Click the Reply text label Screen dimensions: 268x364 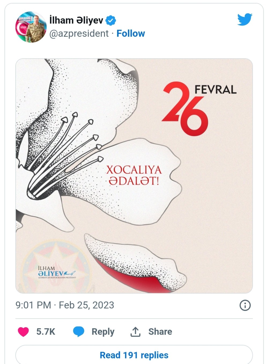click(x=103, y=332)
